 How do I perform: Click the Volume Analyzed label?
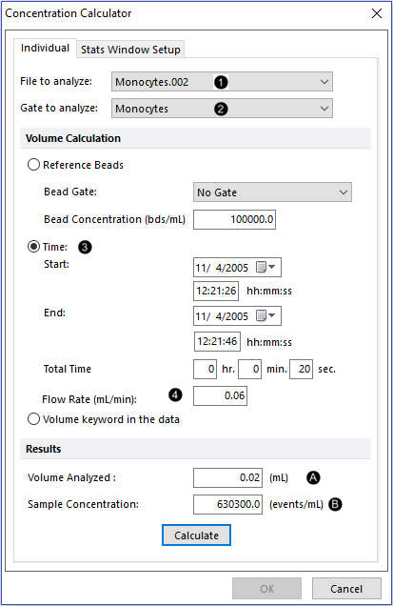click(71, 477)
